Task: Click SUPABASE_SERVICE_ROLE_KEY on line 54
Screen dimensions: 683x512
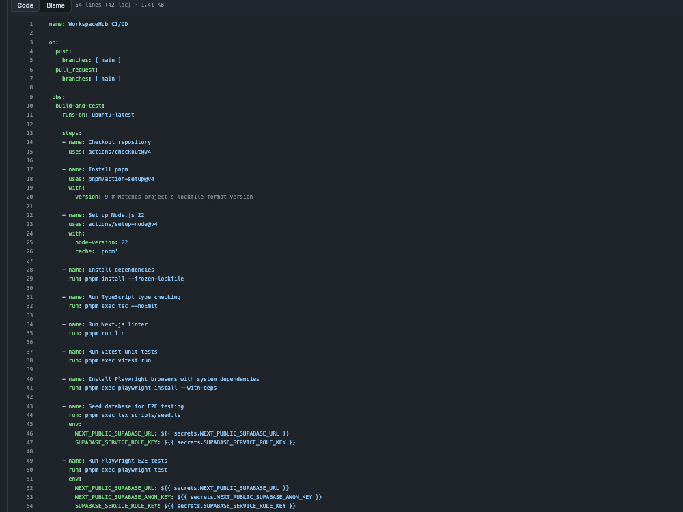Action: click(x=117, y=506)
